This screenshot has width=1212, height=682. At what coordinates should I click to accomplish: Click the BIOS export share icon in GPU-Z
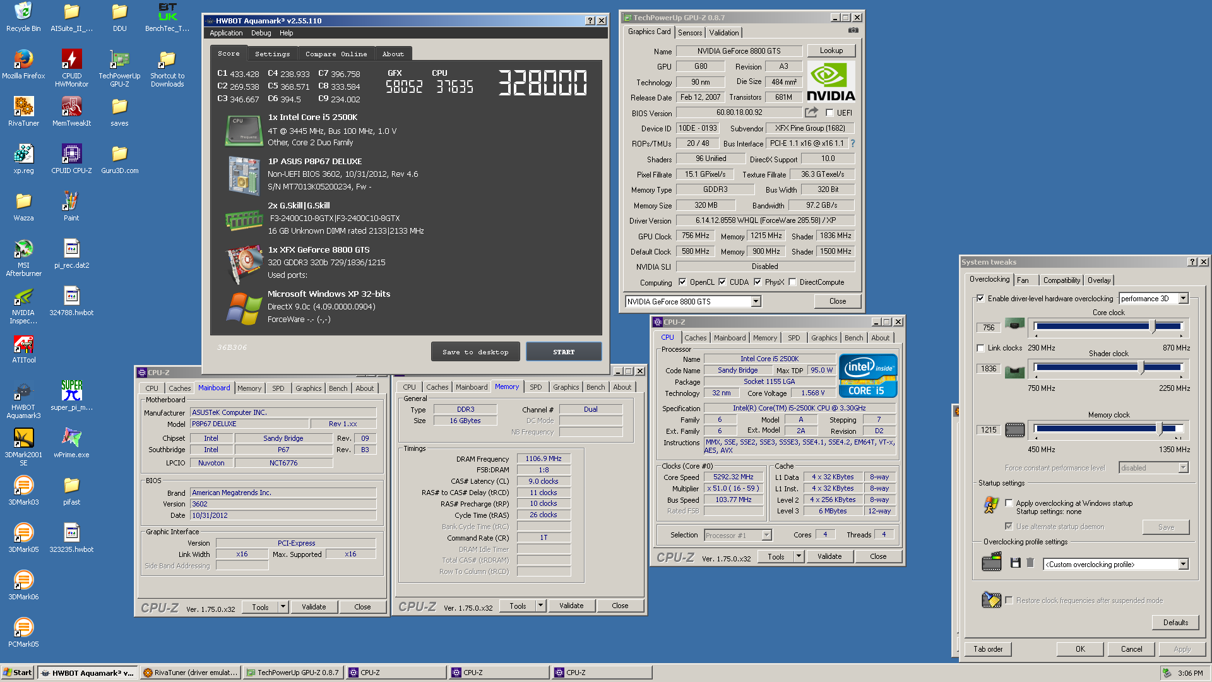(812, 112)
